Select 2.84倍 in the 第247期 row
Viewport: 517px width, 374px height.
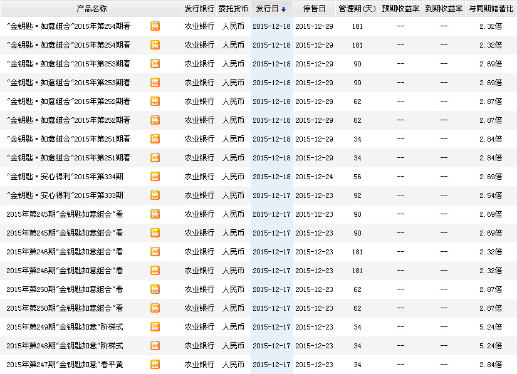coord(491,365)
